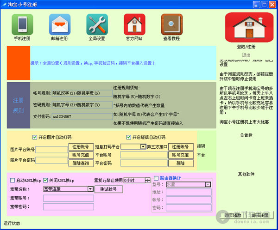Viewport: 278px width, 230px height.
Task: Click 账号充值 button next to 平台账号 field
Action: (x=181, y=155)
